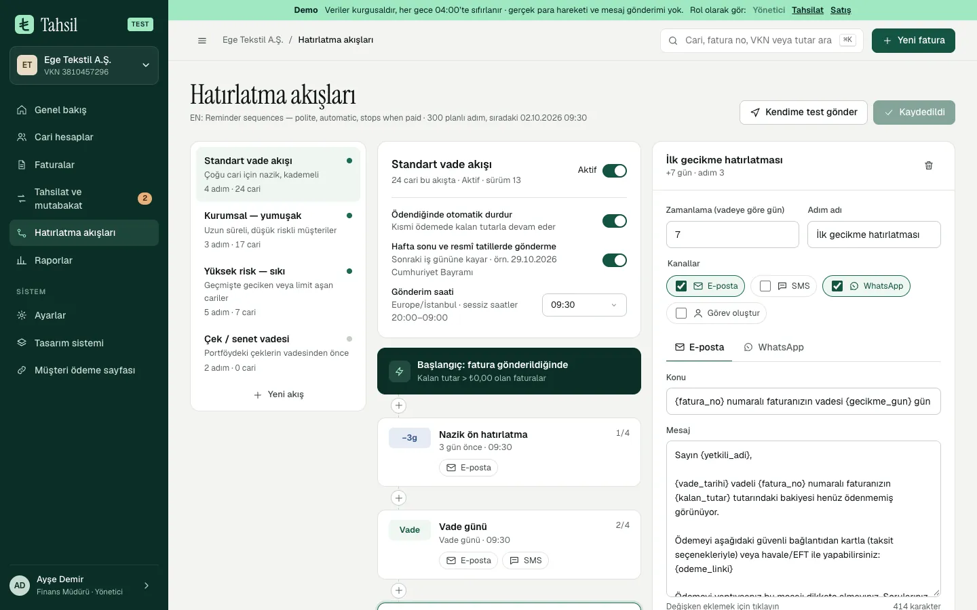Toggle the Aktif switch for Standart vade akışı

[615, 171]
